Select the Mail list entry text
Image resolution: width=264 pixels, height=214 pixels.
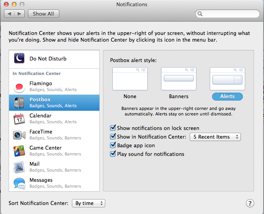(x=35, y=164)
